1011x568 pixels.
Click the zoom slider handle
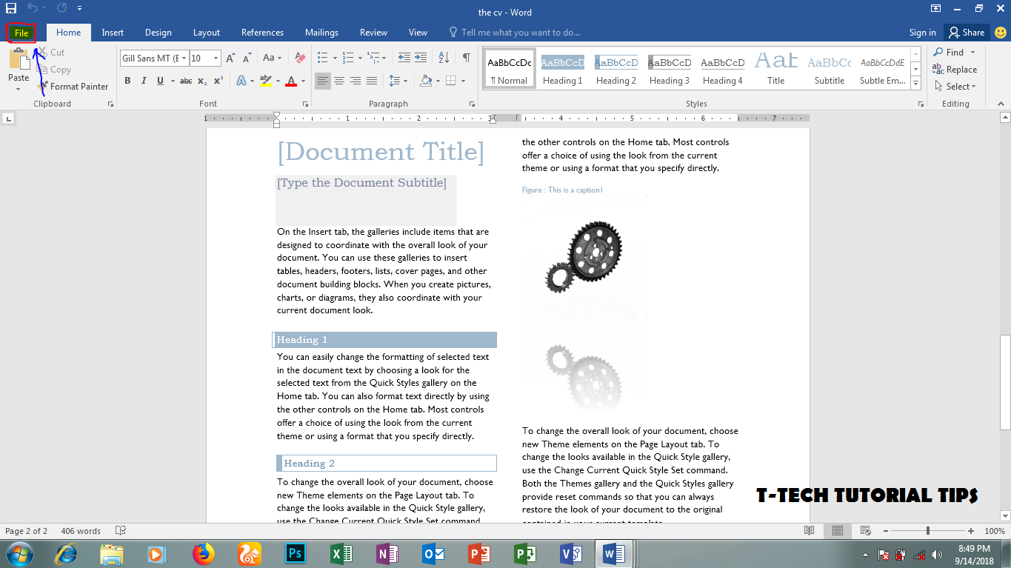coord(928,531)
